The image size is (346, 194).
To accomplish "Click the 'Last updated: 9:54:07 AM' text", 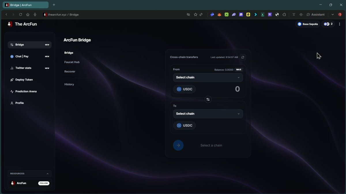I will click(224, 57).
